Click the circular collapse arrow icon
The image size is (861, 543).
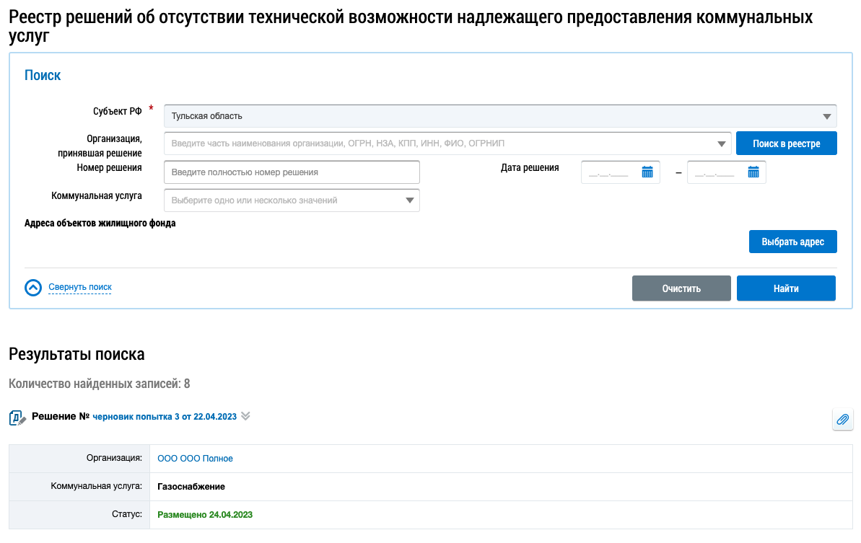(33, 288)
